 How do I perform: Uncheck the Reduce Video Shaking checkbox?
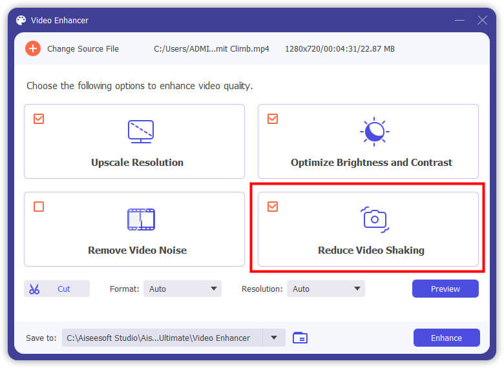273,207
